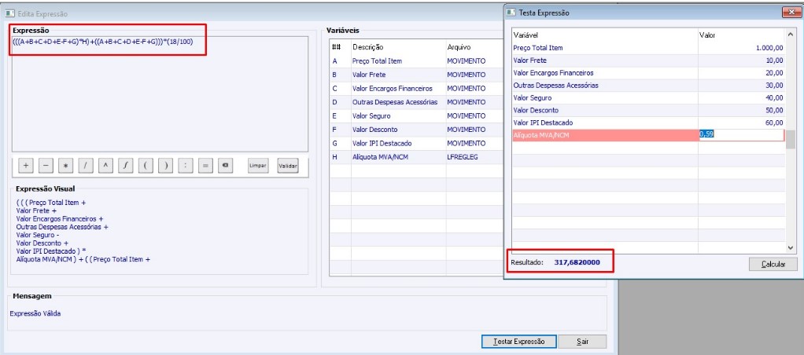The width and height of the screenshot is (804, 355).
Task: Click inside the Expressão formula text box
Action: click(160, 93)
